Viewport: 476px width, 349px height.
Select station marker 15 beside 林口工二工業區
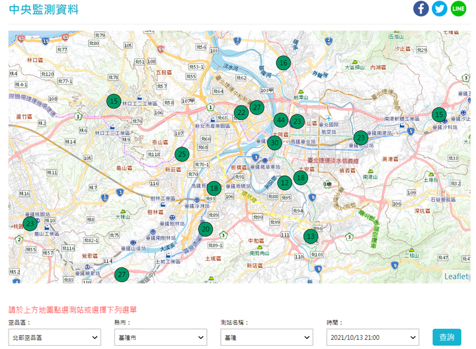[x=114, y=101]
